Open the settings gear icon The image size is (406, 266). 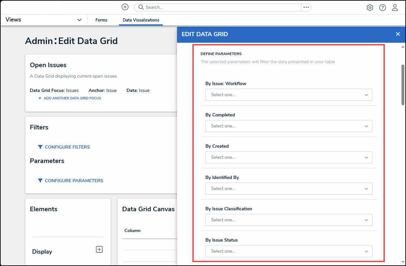click(370, 7)
